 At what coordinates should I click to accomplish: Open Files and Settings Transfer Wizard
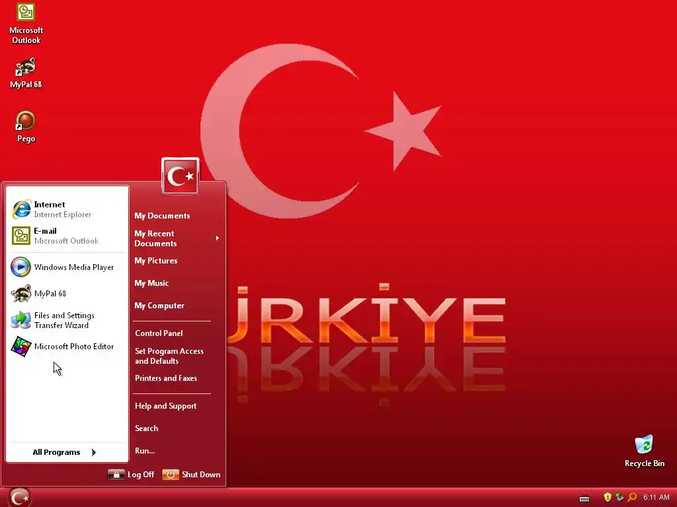pos(67,320)
